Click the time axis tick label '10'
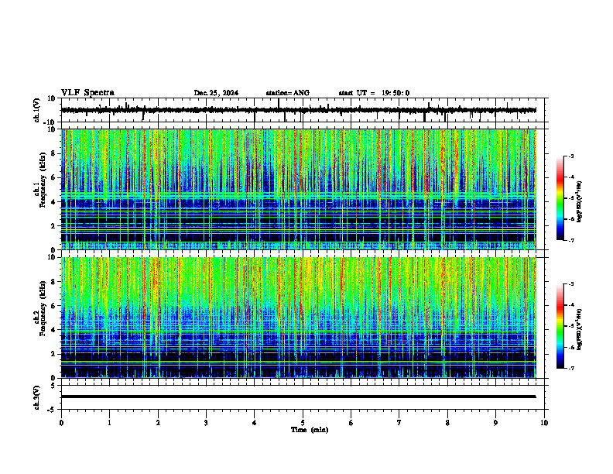This screenshot has width=613, height=474. click(544, 423)
